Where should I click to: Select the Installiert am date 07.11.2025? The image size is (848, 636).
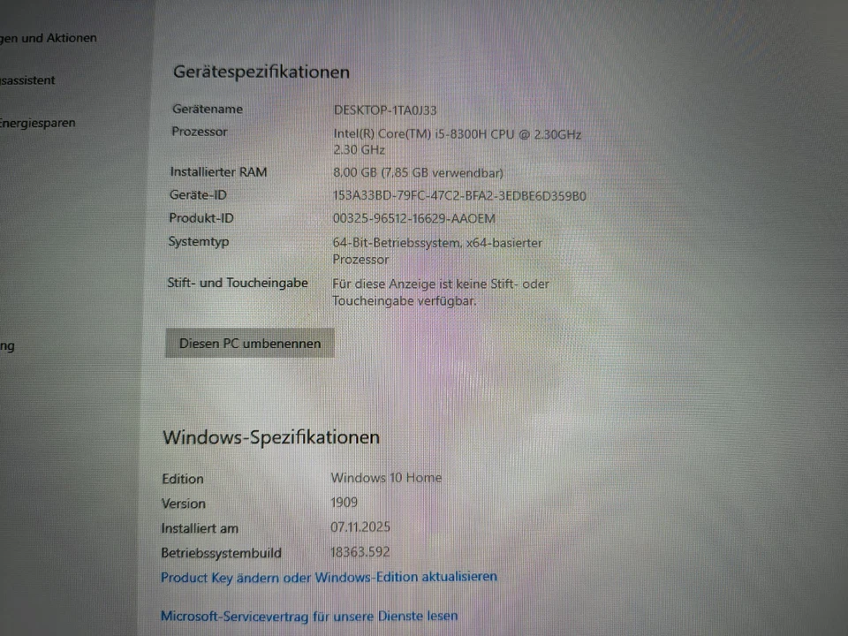[x=360, y=527]
